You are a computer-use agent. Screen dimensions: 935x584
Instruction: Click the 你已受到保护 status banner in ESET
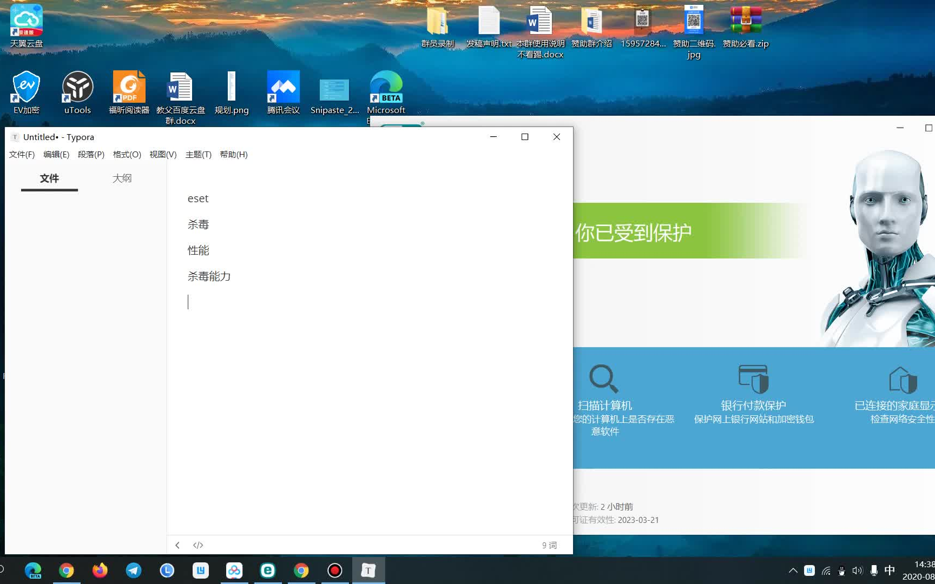pyautogui.click(x=690, y=231)
